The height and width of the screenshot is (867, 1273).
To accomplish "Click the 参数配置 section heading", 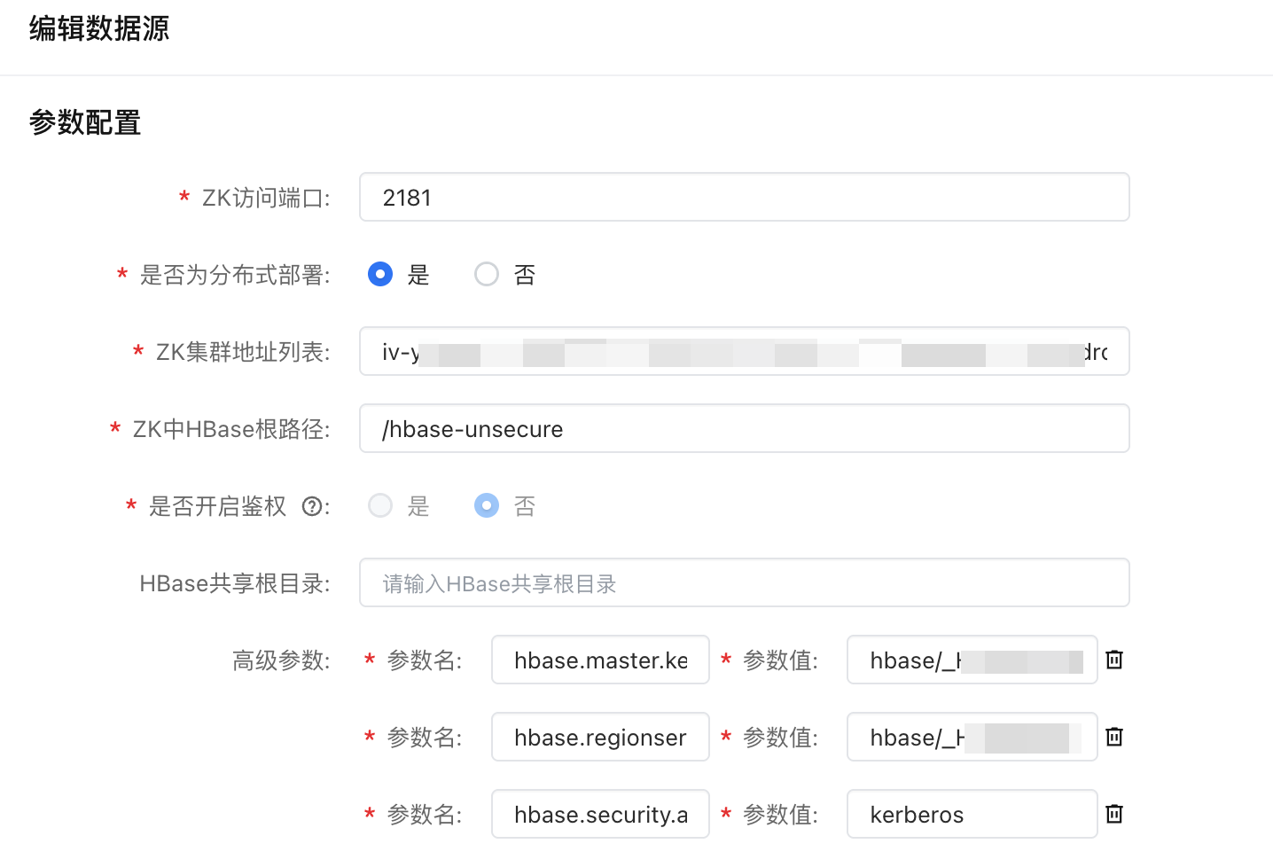I will pos(85,122).
